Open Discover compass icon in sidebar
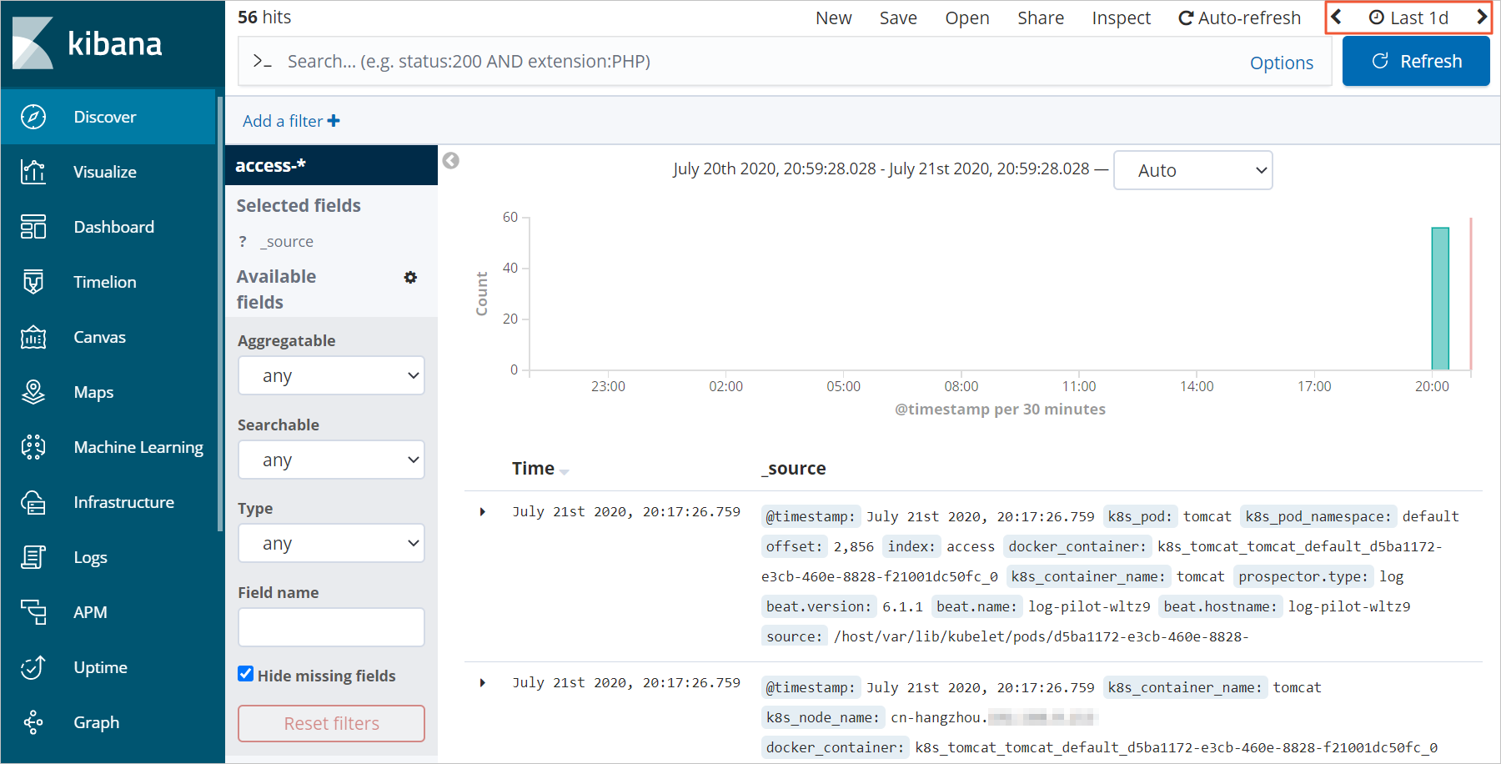Viewport: 1501px width, 764px height. coord(33,117)
